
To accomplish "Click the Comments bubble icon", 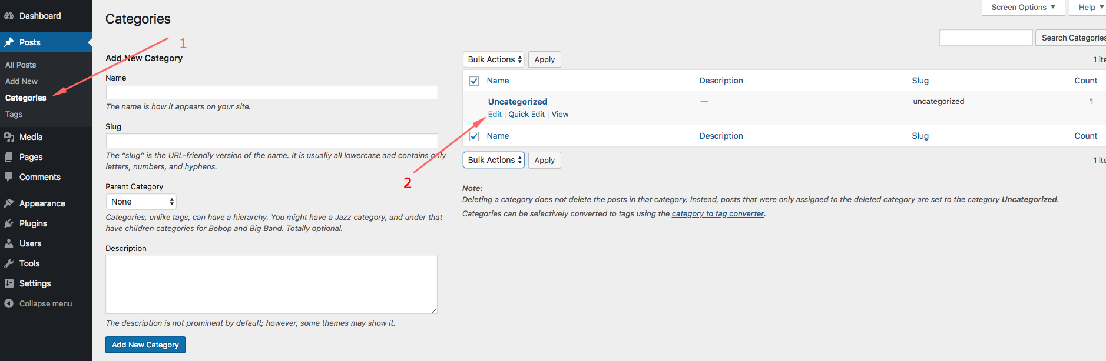I will click(9, 177).
